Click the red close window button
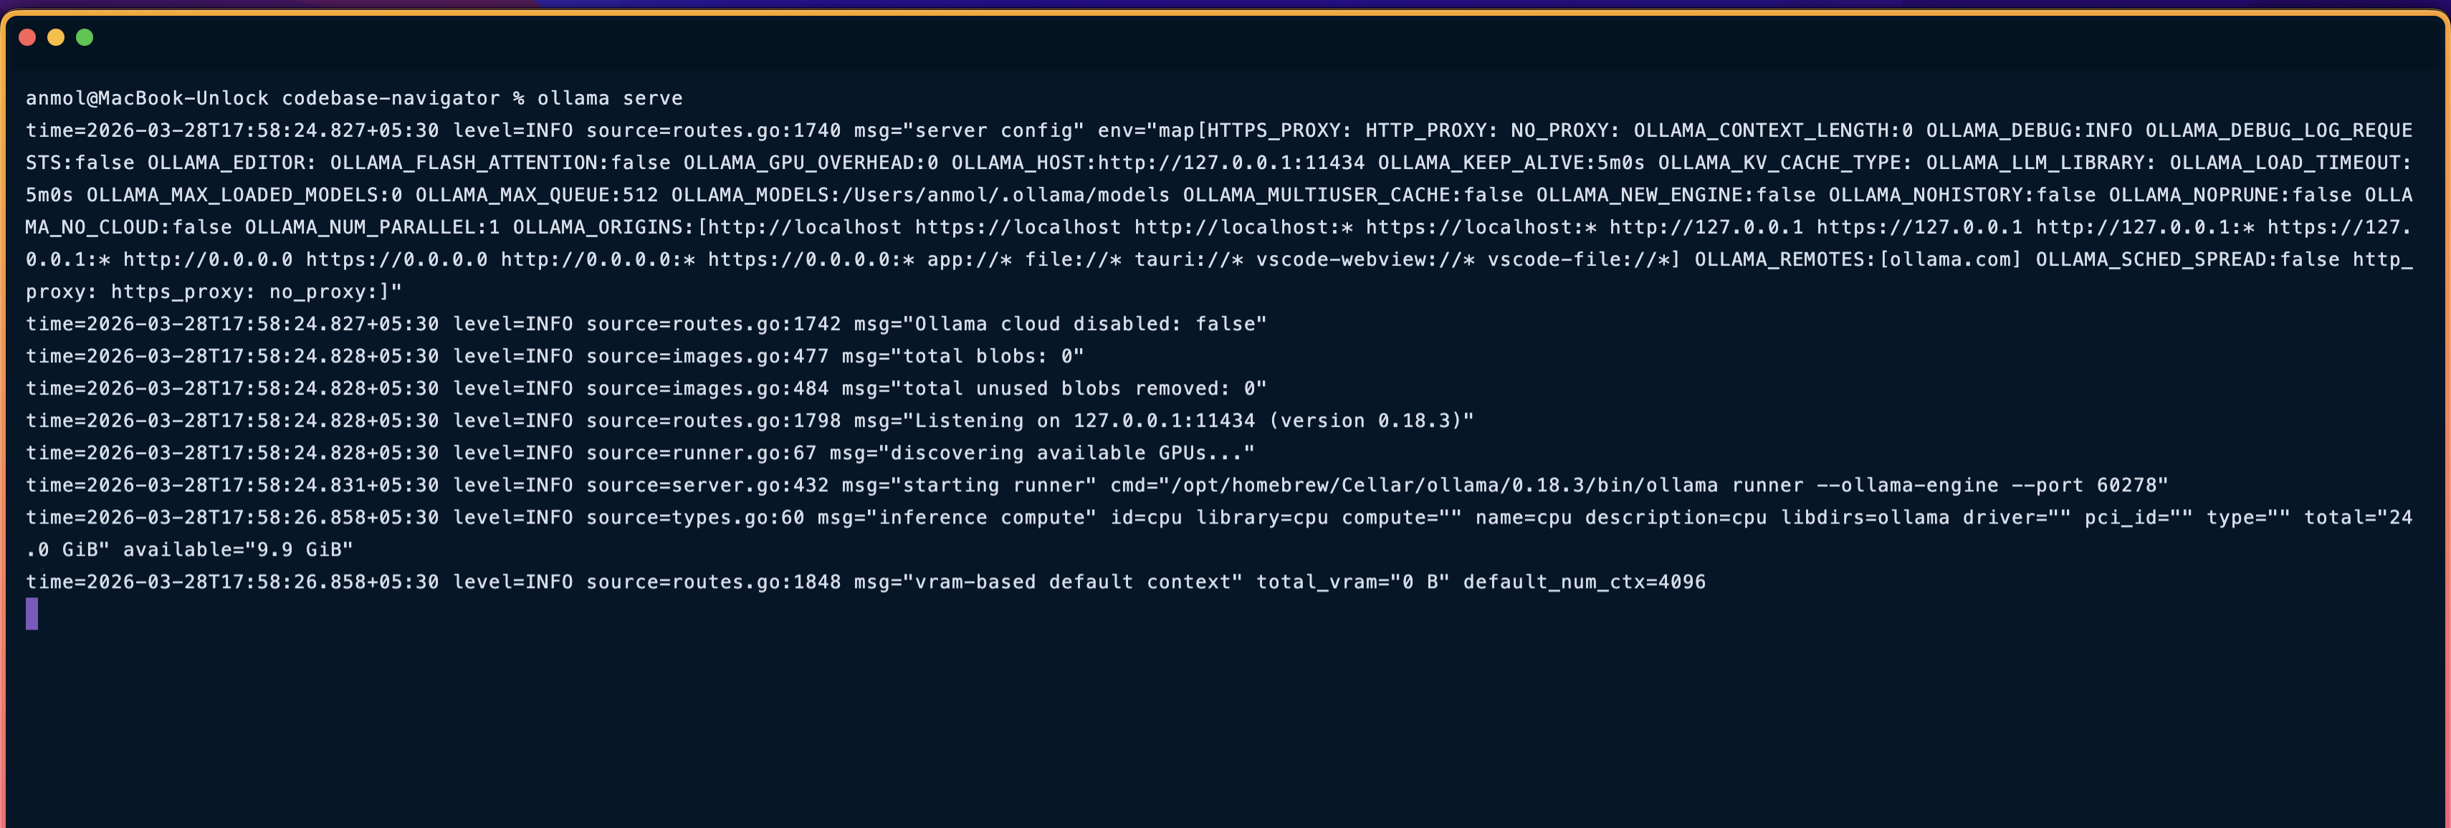The width and height of the screenshot is (2451, 828). (x=28, y=37)
